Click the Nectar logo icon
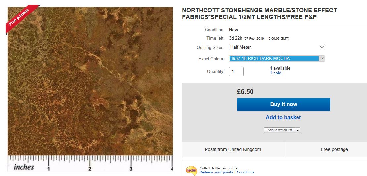The width and height of the screenshot is (367, 176). pyautogui.click(x=191, y=170)
